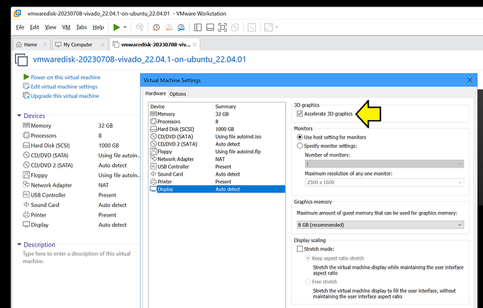
Task: Click the description text field
Action: point(77,258)
